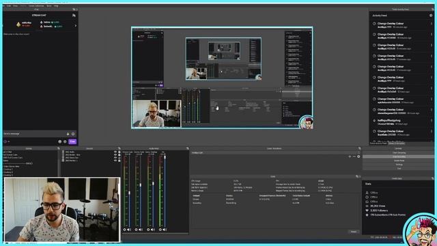Viewport: 437px width, 246px height.
Task: Toggle visibility eye of second source row
Action: [115, 155]
